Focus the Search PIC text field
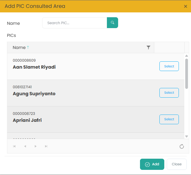The height and width of the screenshot is (175, 191). (74, 23)
